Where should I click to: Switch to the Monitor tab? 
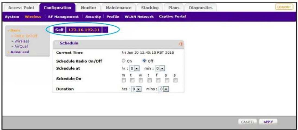click(x=88, y=8)
